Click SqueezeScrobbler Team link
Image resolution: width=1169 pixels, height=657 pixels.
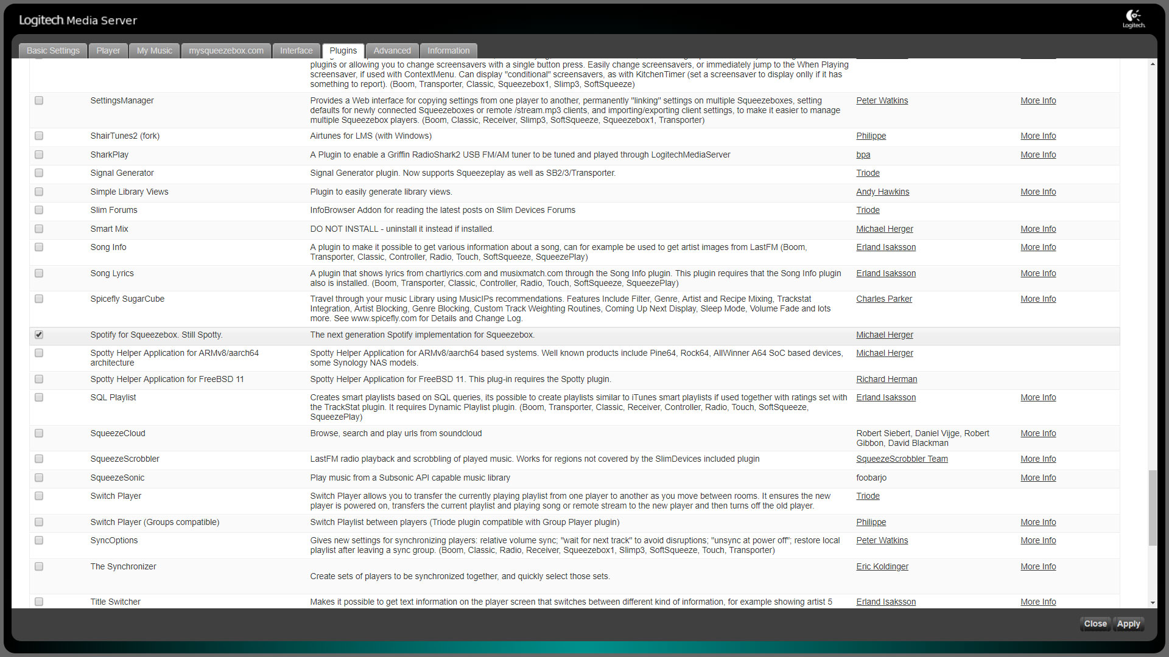902,459
